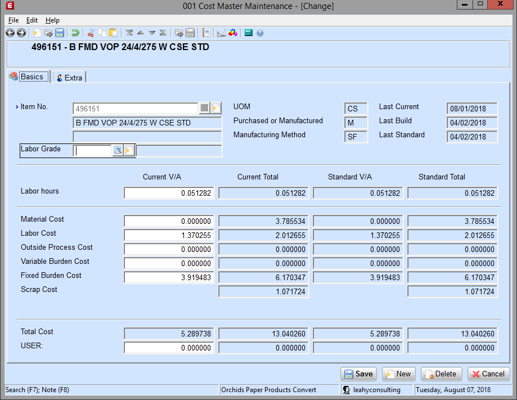
Task: Switch to the Extra tab
Action: pos(68,78)
